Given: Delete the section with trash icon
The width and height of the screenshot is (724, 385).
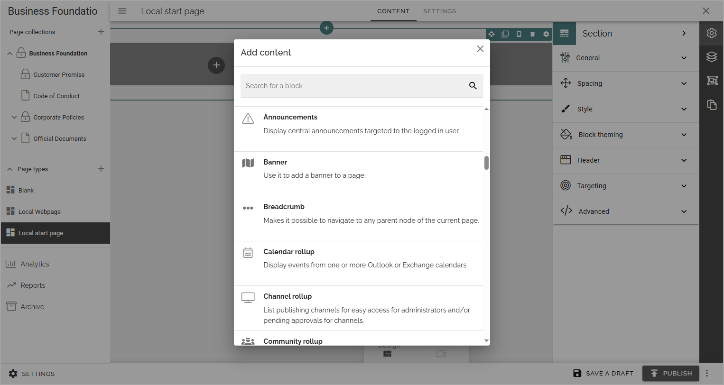Looking at the screenshot, I should pyautogui.click(x=532, y=34).
